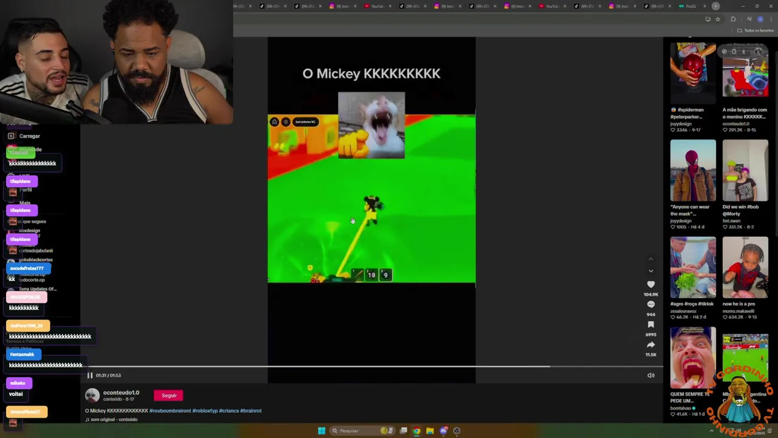
Task: Open 'Anyone can wear the mask' thumbnail
Action: coord(693,170)
